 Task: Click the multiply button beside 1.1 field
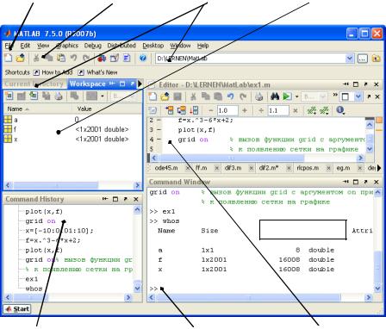(296, 110)
